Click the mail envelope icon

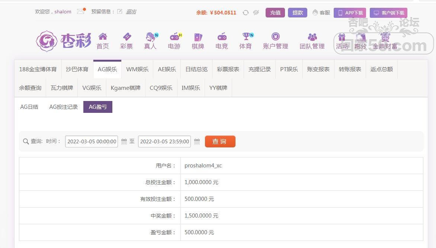click(80, 12)
